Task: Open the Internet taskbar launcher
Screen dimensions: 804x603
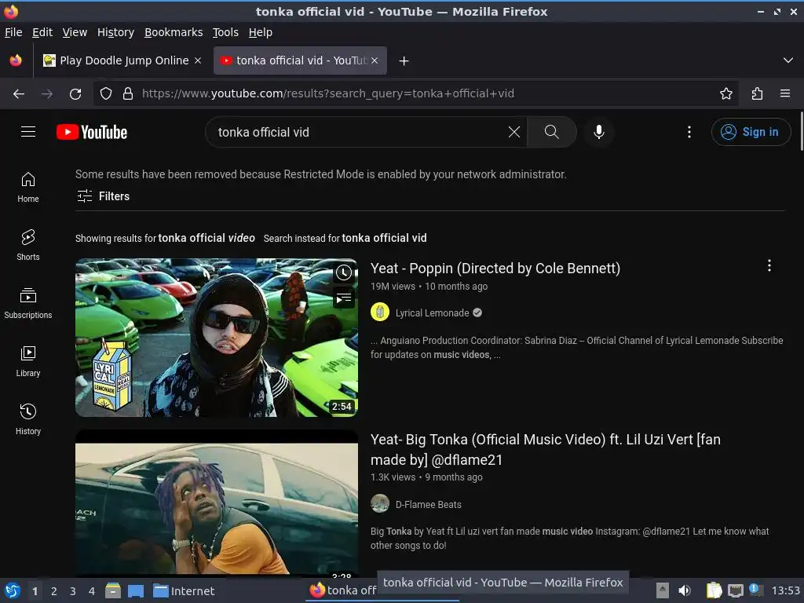Action: coord(184,591)
